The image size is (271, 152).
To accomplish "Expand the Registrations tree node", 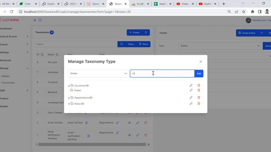I will click(69, 98).
